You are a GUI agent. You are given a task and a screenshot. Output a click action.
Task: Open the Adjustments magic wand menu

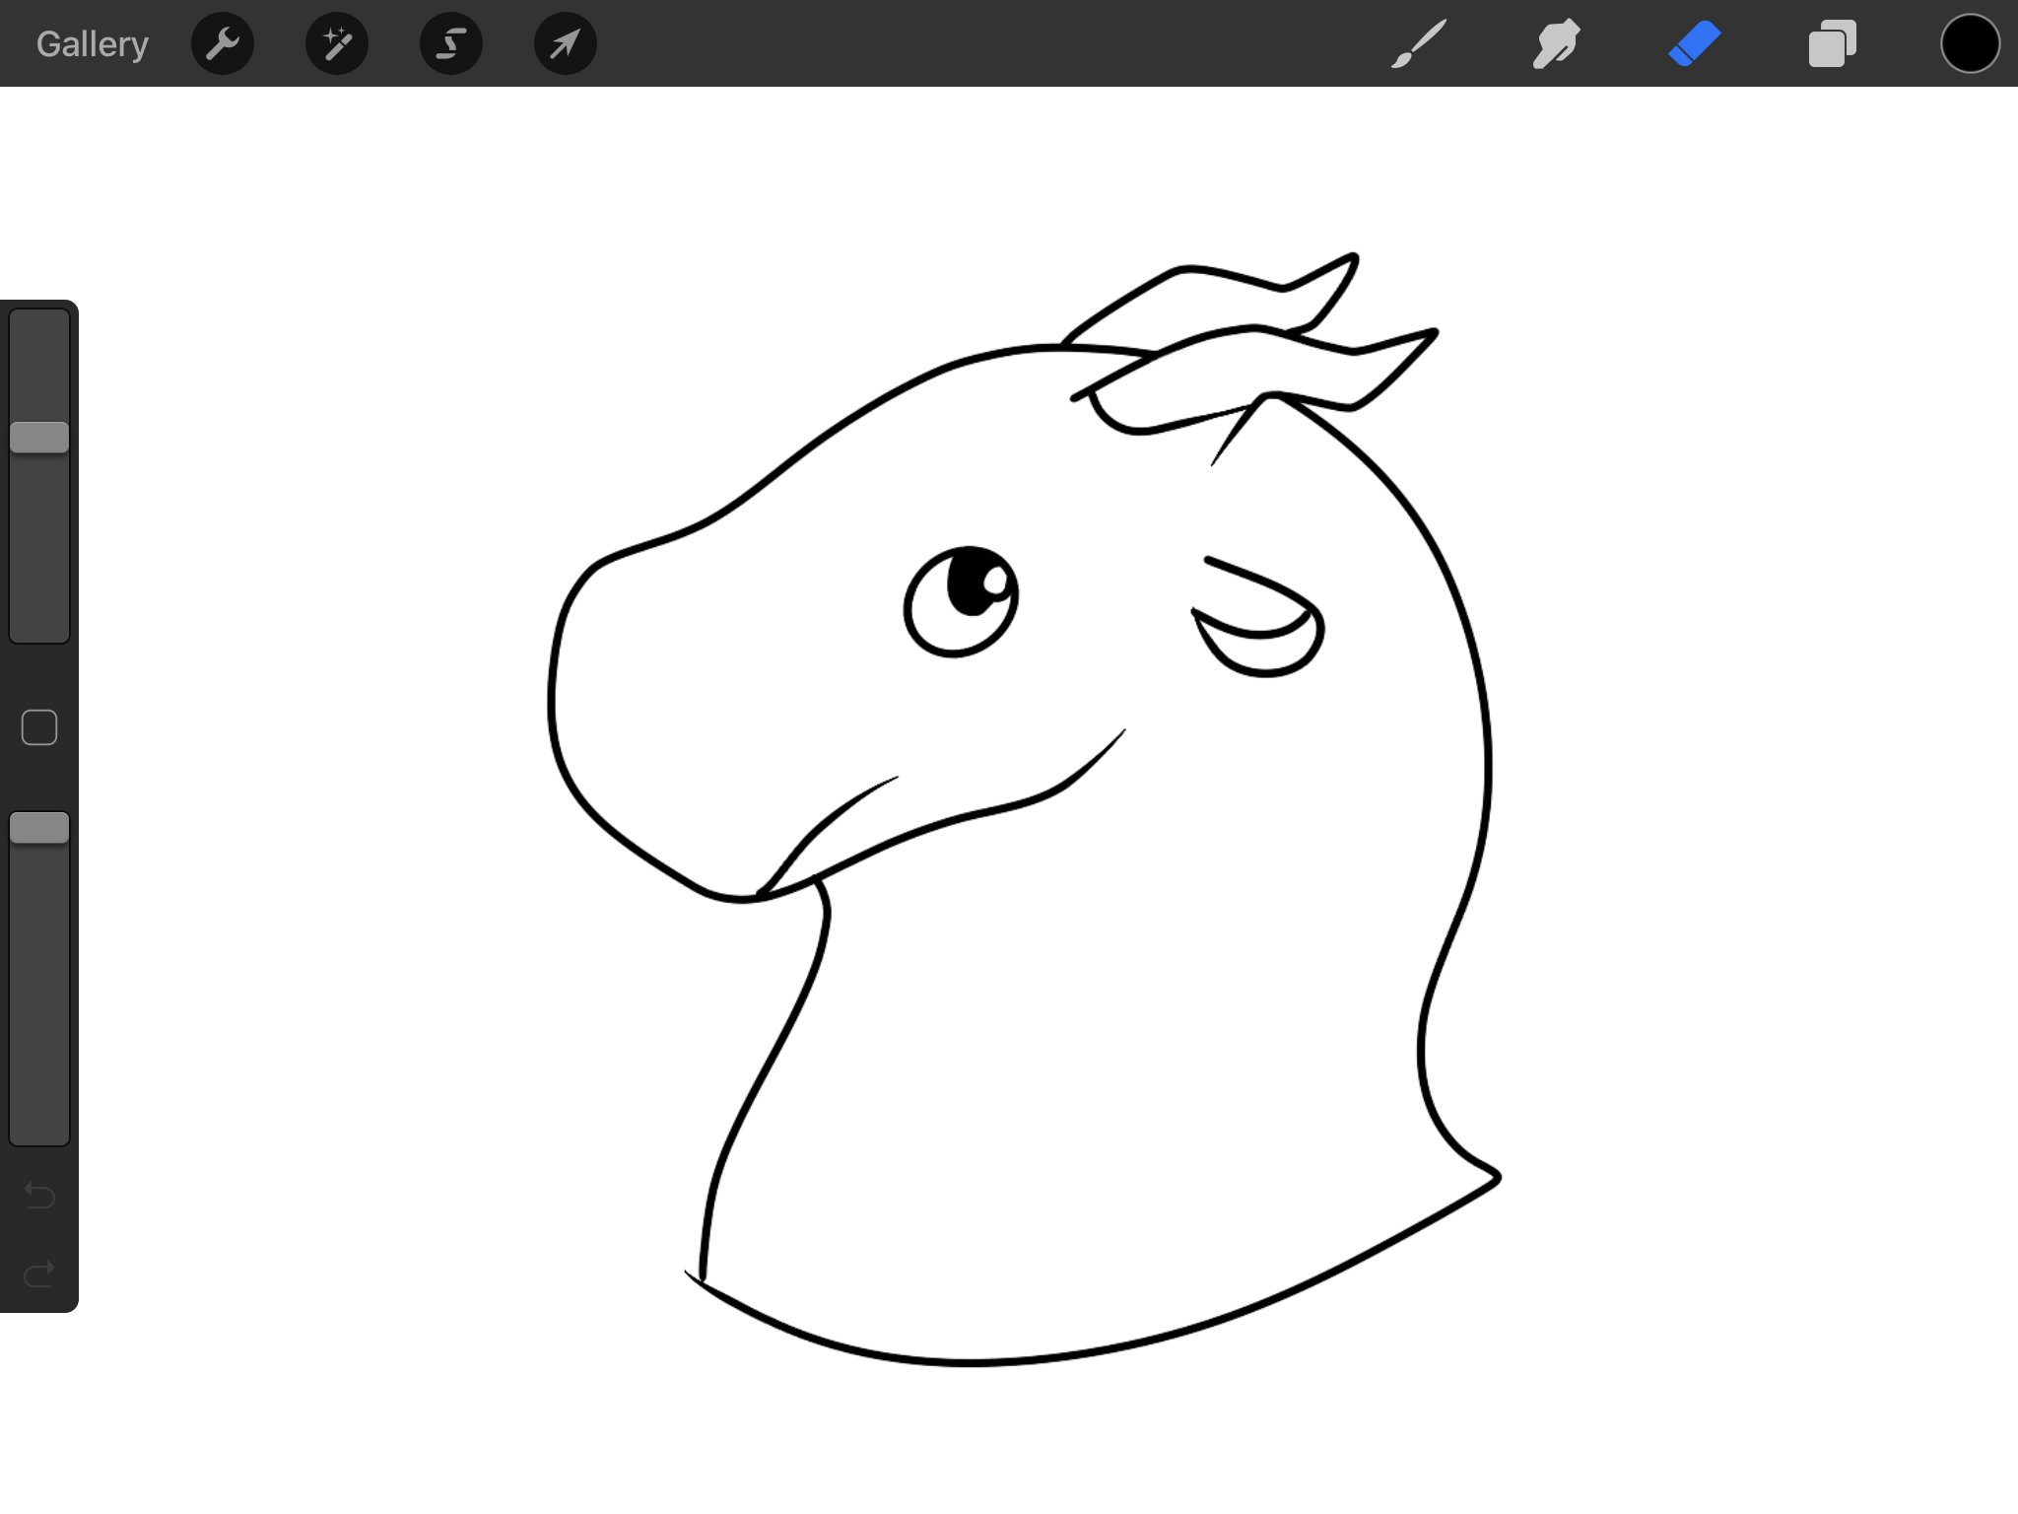pos(337,44)
